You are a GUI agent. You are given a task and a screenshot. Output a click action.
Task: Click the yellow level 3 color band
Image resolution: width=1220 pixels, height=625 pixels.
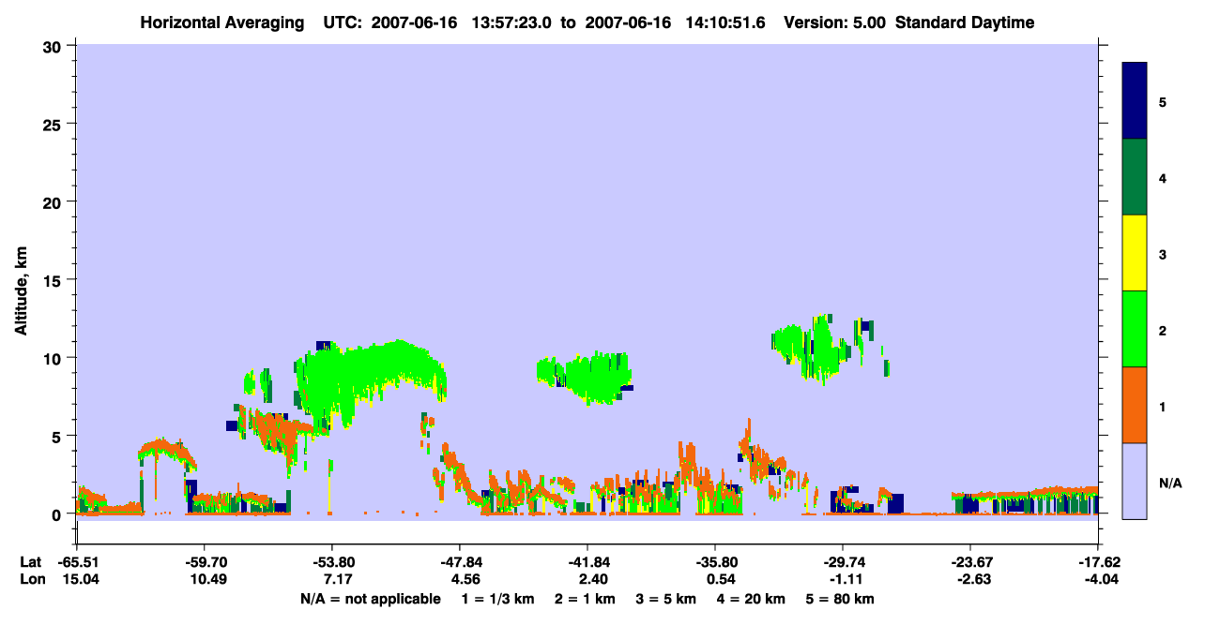1136,253
